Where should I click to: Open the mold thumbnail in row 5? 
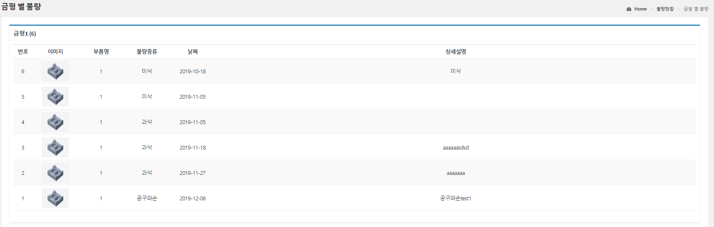click(55, 97)
